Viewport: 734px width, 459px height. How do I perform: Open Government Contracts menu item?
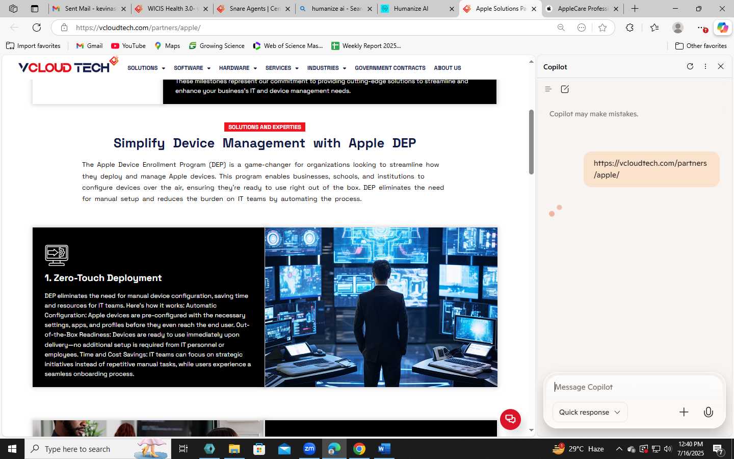click(x=390, y=68)
